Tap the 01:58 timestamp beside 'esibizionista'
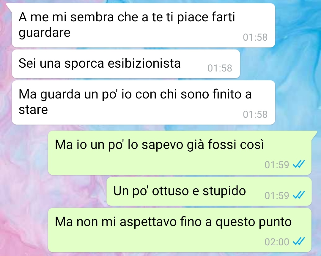This screenshot has width=321, height=256. tap(220, 68)
